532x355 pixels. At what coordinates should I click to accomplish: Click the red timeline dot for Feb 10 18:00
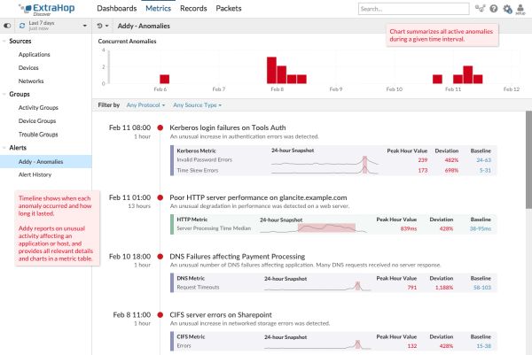[x=160, y=257]
